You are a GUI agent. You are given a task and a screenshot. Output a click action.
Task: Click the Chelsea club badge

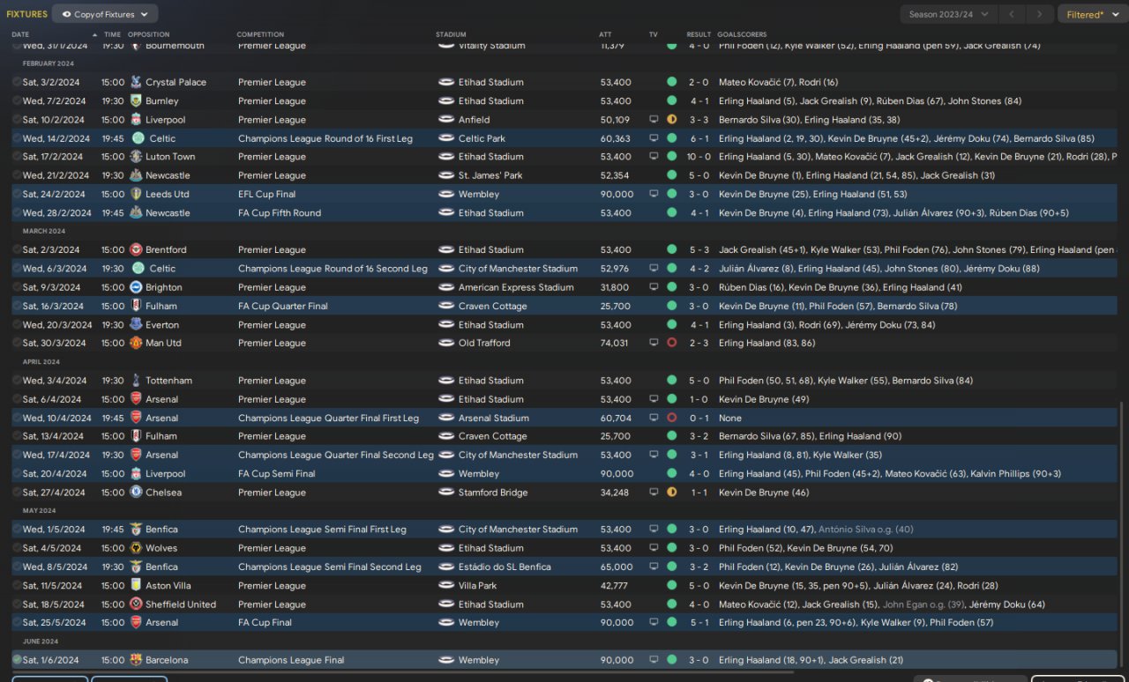pyautogui.click(x=136, y=492)
